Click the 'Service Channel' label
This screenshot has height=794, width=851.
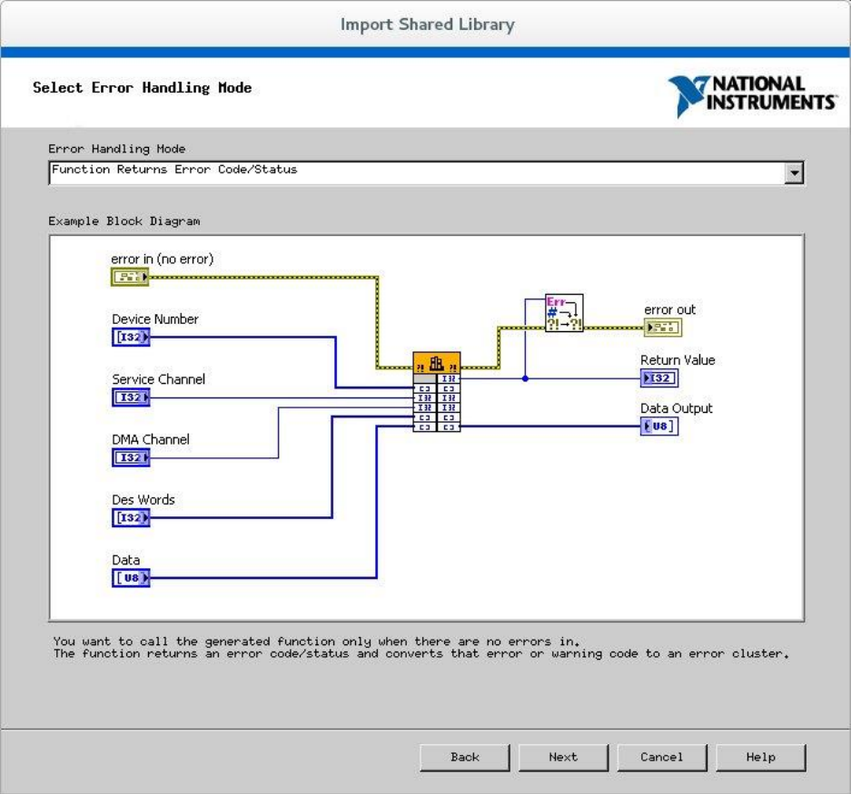click(158, 379)
